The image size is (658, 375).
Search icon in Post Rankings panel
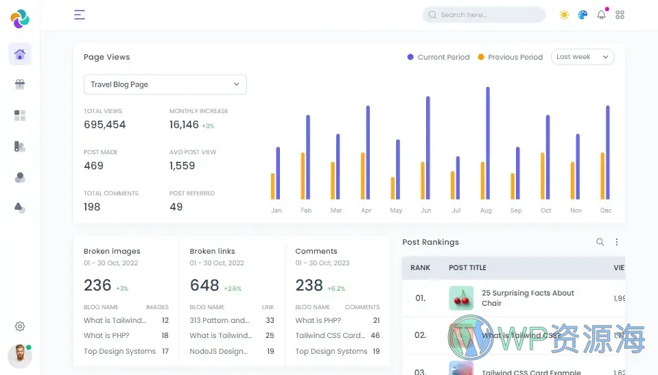point(600,242)
